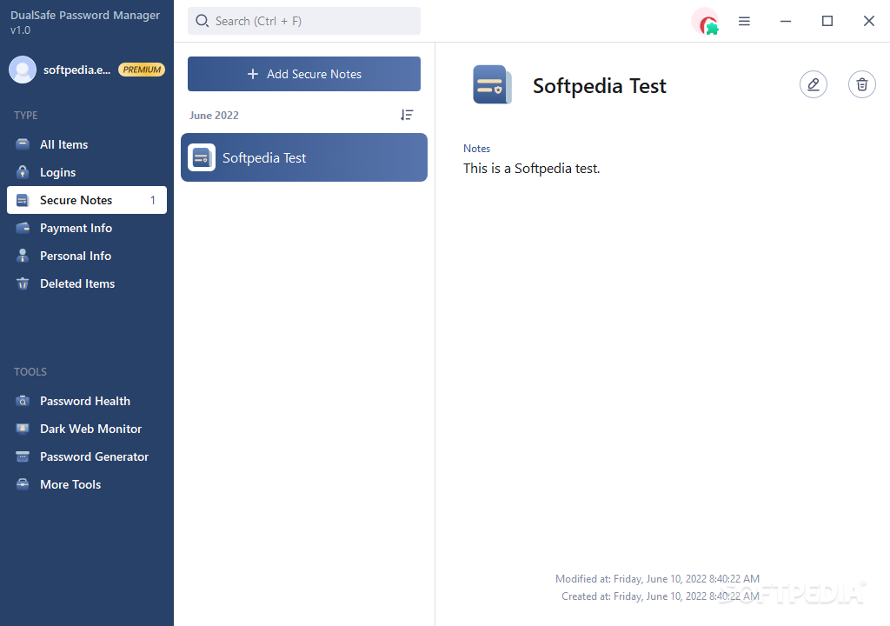Viewport: 890px width, 626px height.
Task: Click the Password Health icon
Action: 23,401
